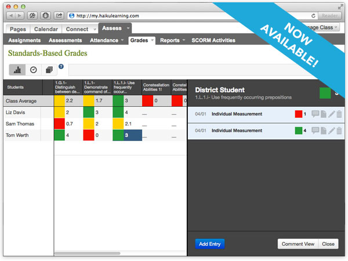Open the Assignments menu item
The width and height of the screenshot is (348, 261).
[x=24, y=41]
